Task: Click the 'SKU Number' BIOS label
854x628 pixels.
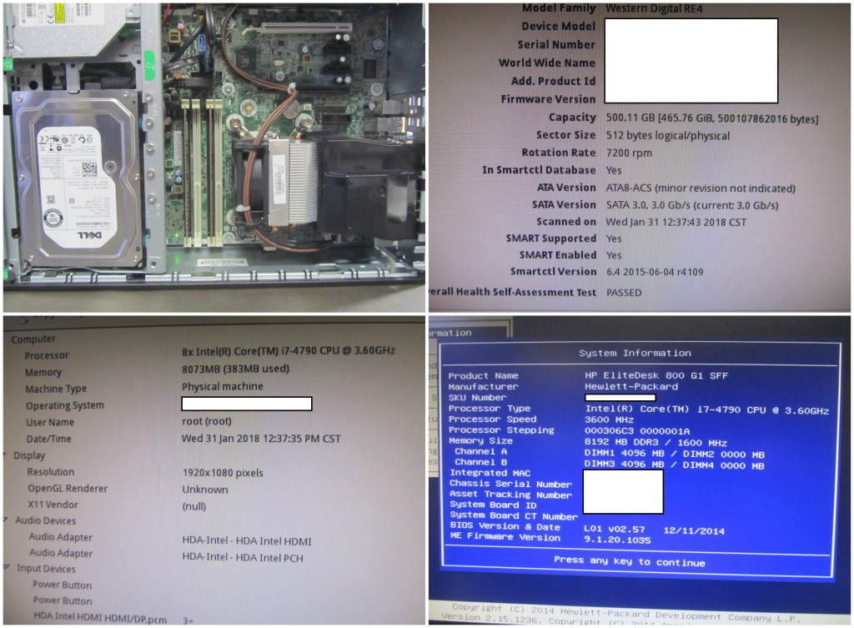Action: coord(477,398)
